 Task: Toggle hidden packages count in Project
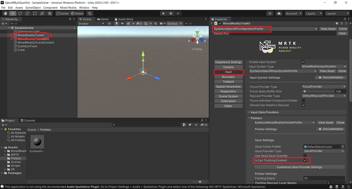point(204,125)
